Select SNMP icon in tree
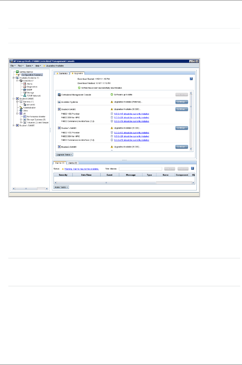 (25, 90)
